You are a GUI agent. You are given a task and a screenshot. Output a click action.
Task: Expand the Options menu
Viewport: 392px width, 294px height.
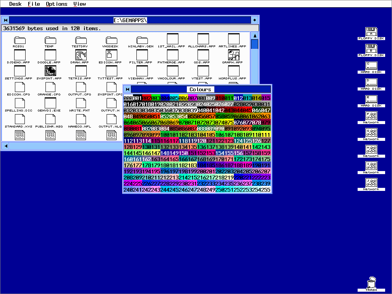point(57,4)
